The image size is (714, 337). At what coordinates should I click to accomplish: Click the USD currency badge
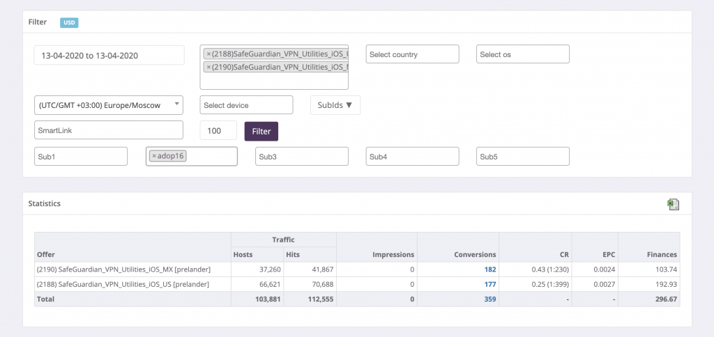pyautogui.click(x=69, y=22)
